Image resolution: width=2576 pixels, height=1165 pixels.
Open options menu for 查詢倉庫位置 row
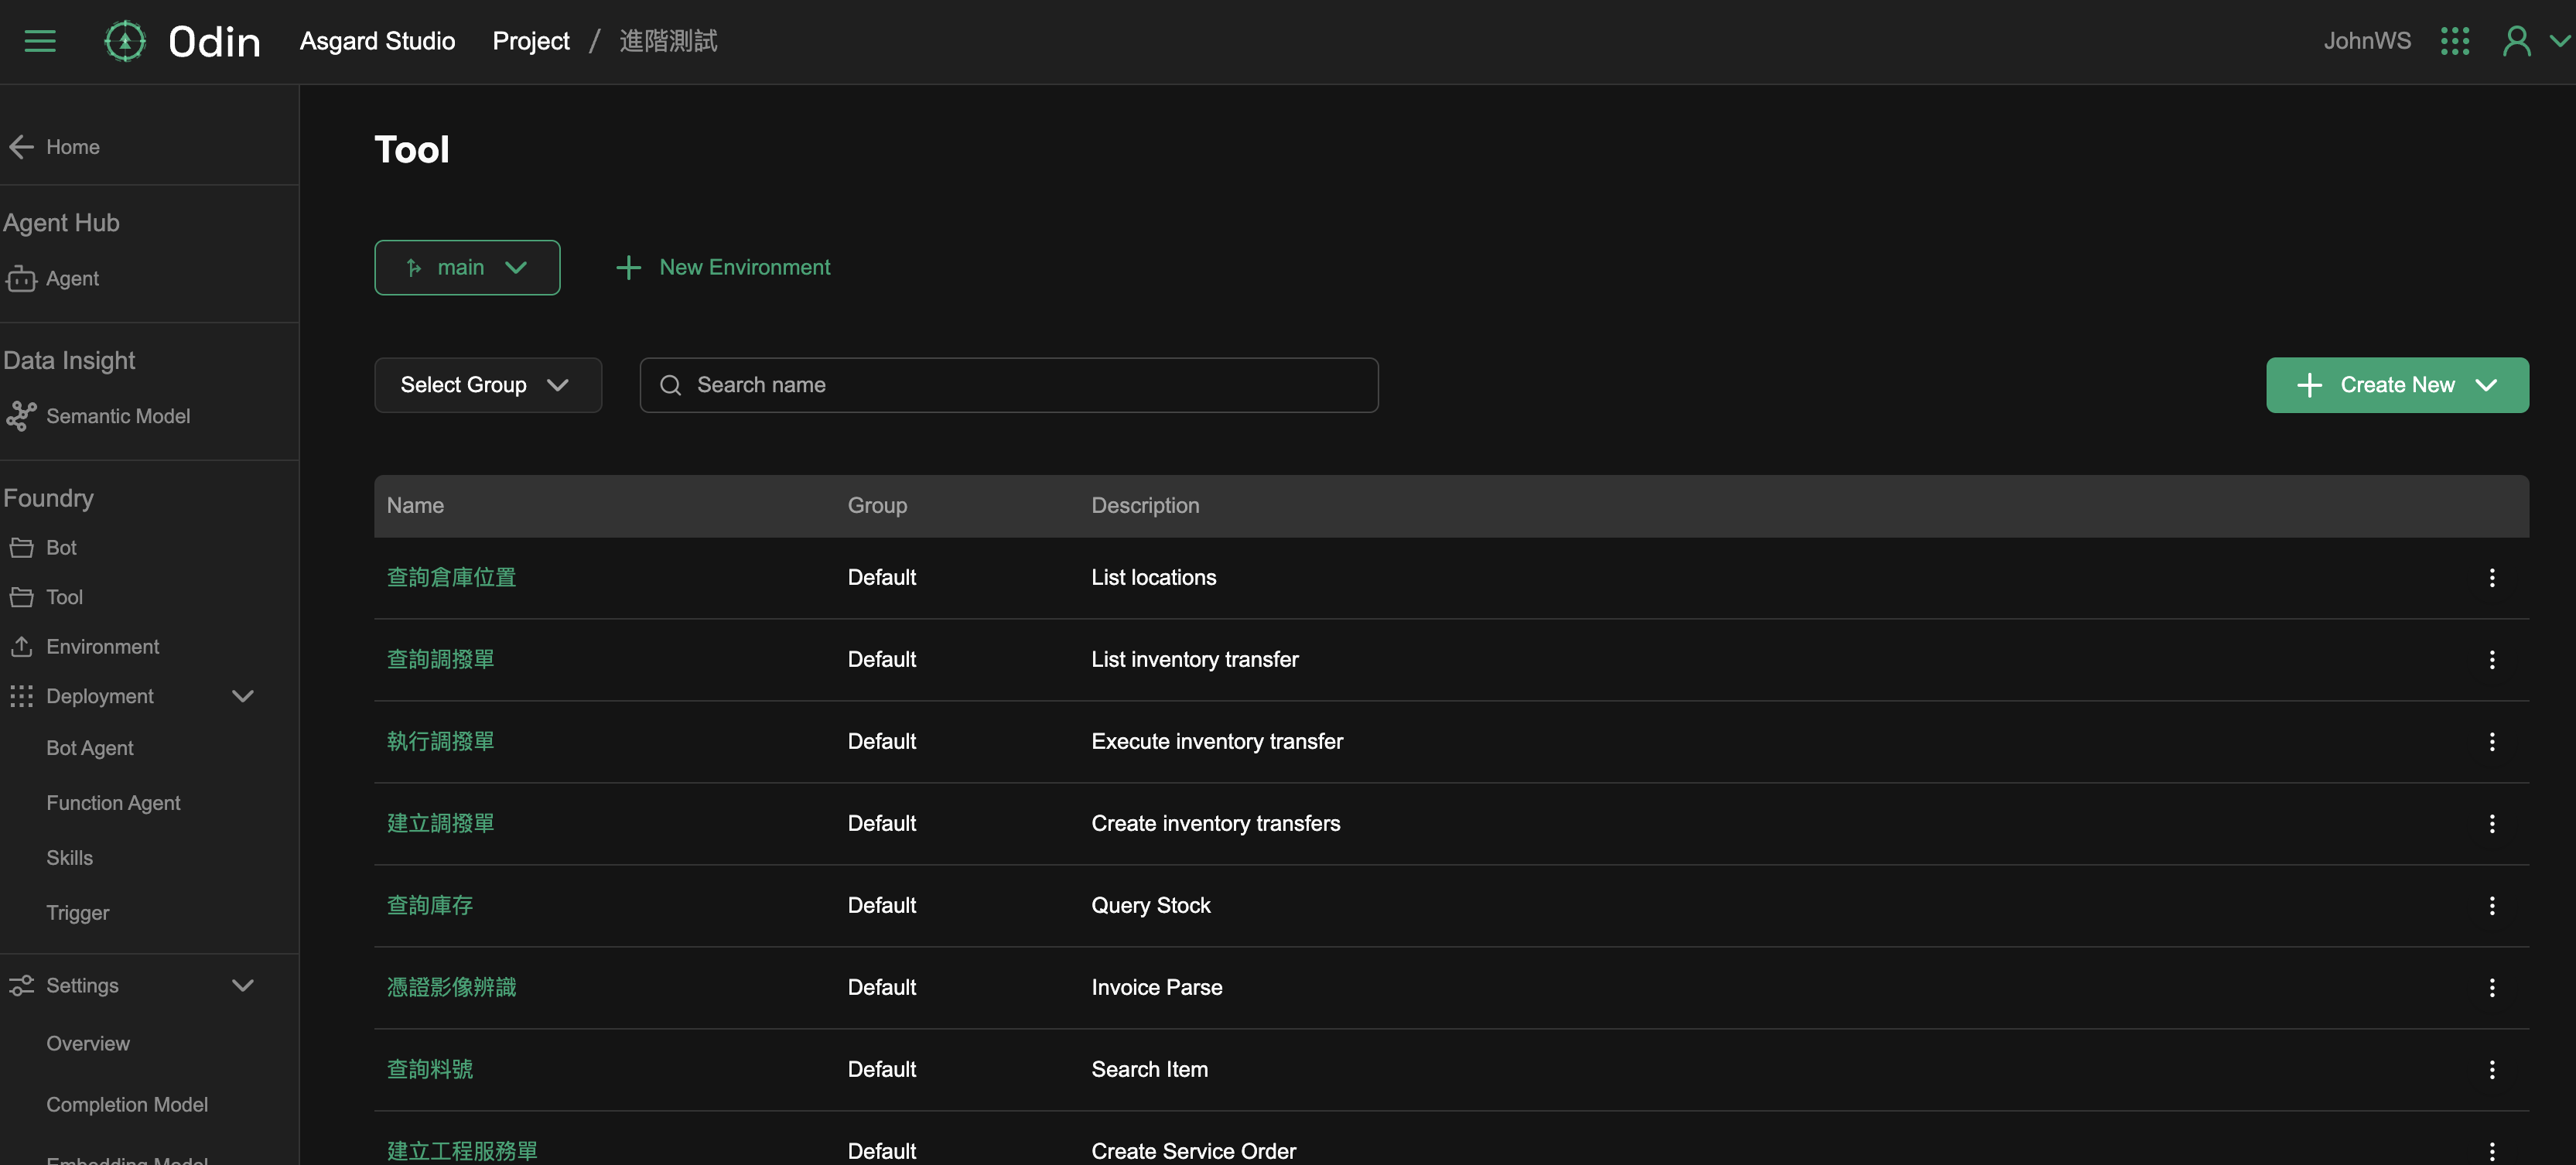pyautogui.click(x=2491, y=578)
